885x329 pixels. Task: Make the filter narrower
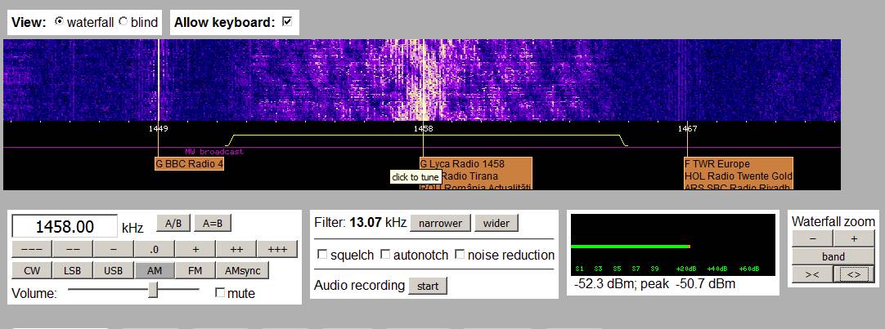(x=441, y=223)
